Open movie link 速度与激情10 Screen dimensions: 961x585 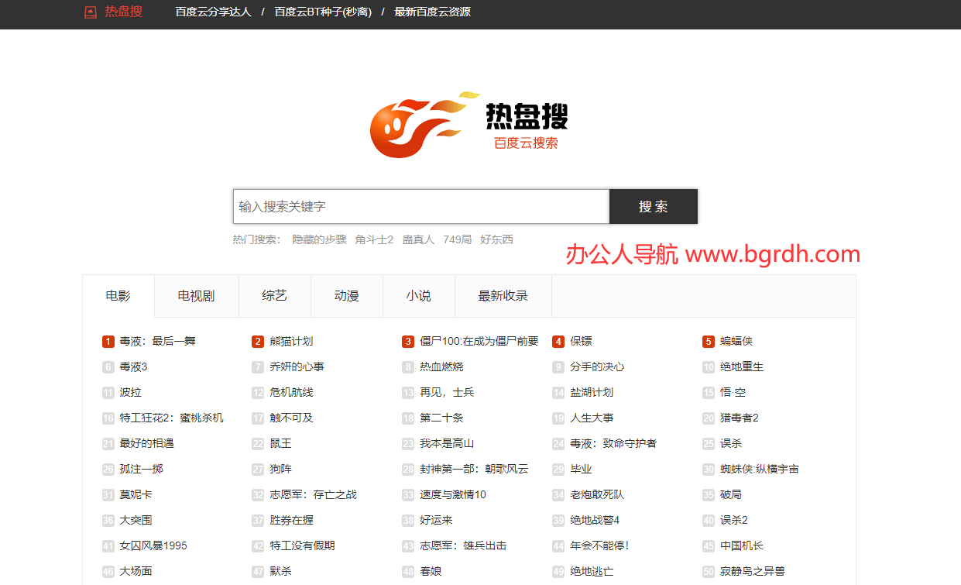[452, 495]
